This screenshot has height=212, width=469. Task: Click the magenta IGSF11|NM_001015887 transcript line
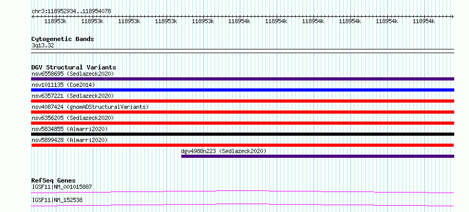[243, 191]
